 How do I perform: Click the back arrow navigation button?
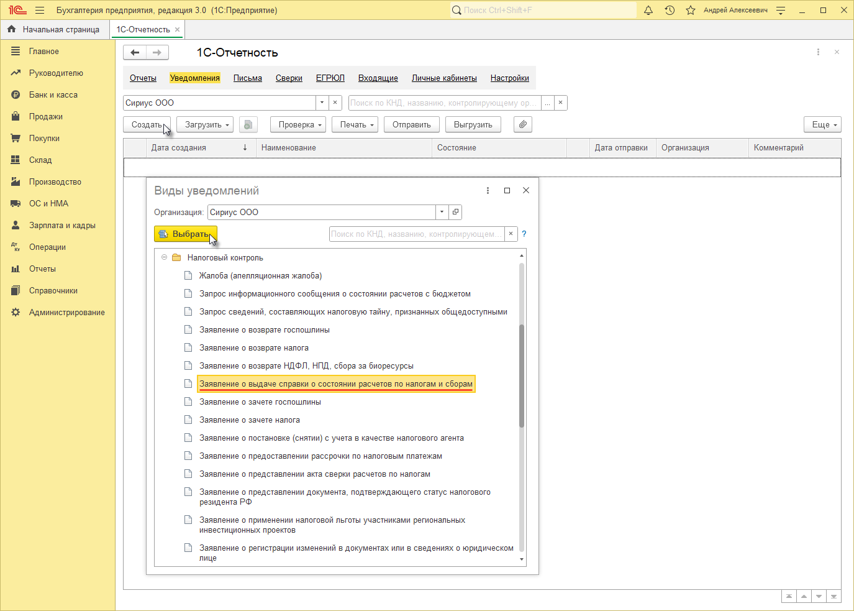coord(135,53)
